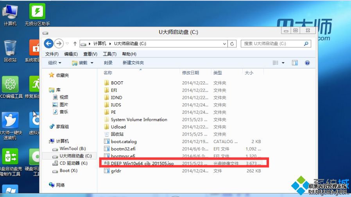Screen dimensions: 351x197
Task: Open 音乐 library in sidebar
Action: (x=61, y=112)
